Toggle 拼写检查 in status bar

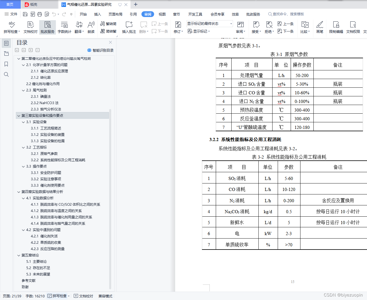(59, 296)
